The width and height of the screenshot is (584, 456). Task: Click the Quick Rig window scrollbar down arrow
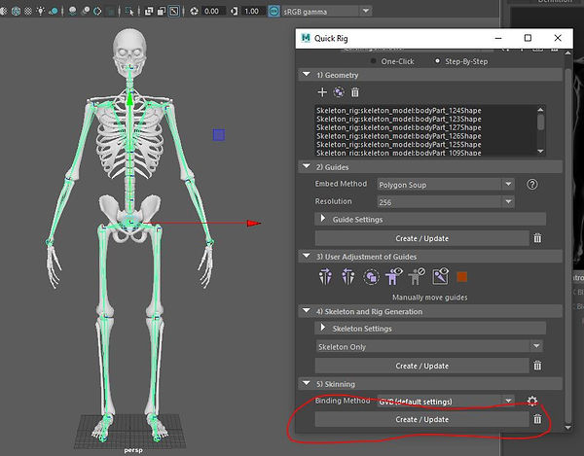567,428
